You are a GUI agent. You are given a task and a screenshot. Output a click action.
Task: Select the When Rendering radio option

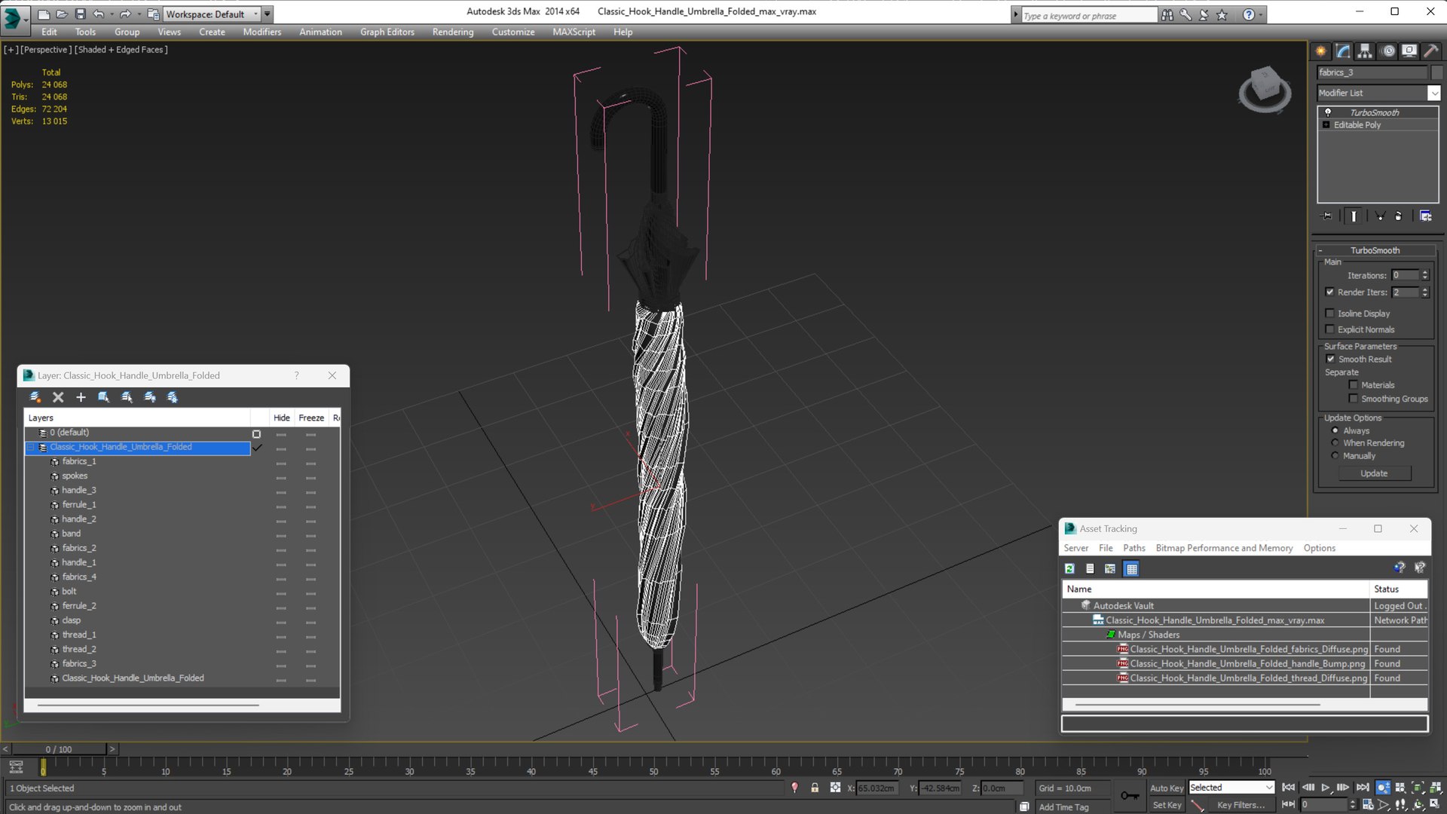pos(1335,443)
